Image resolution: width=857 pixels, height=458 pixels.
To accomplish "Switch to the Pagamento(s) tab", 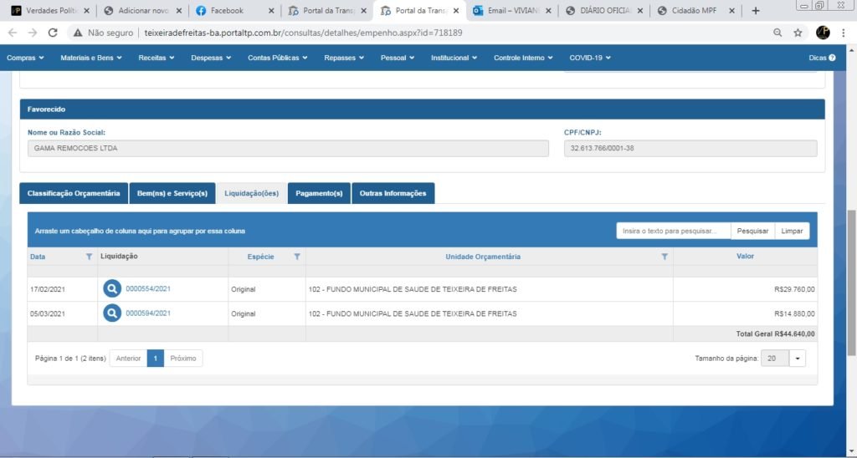I will pos(319,193).
